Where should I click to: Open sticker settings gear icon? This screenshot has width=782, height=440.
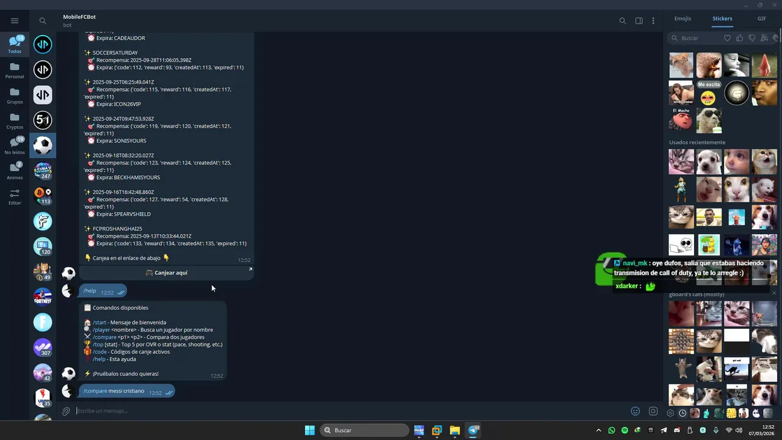tap(670, 413)
